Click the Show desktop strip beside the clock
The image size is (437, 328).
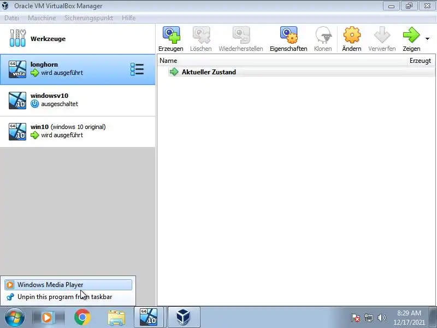(433, 317)
